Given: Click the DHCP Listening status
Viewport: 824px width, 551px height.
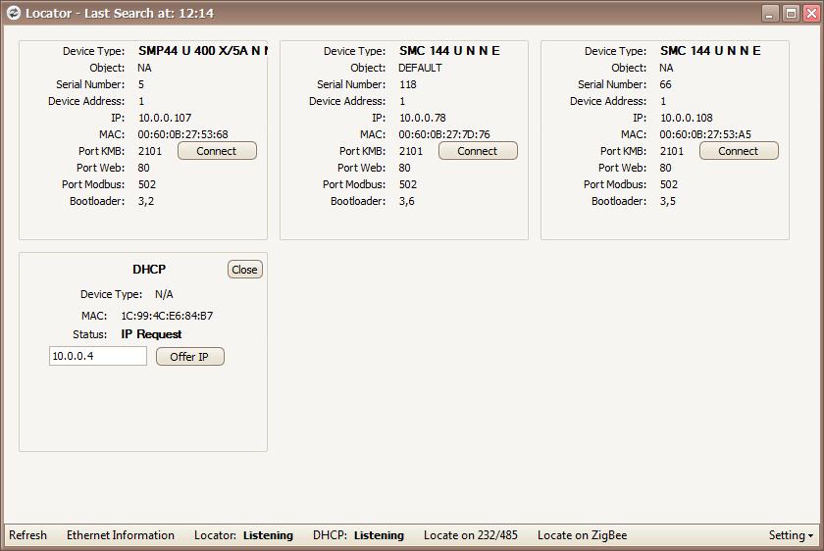Looking at the screenshot, I should 379,535.
